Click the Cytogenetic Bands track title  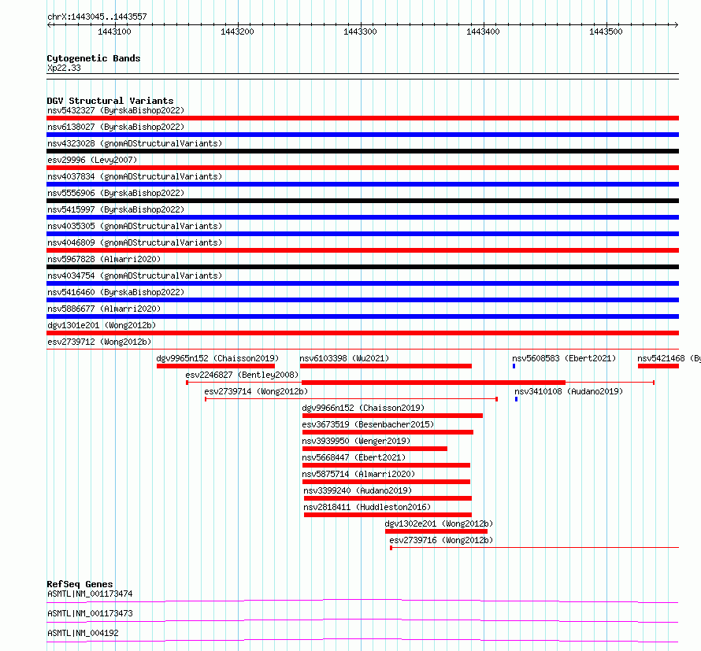(x=94, y=58)
